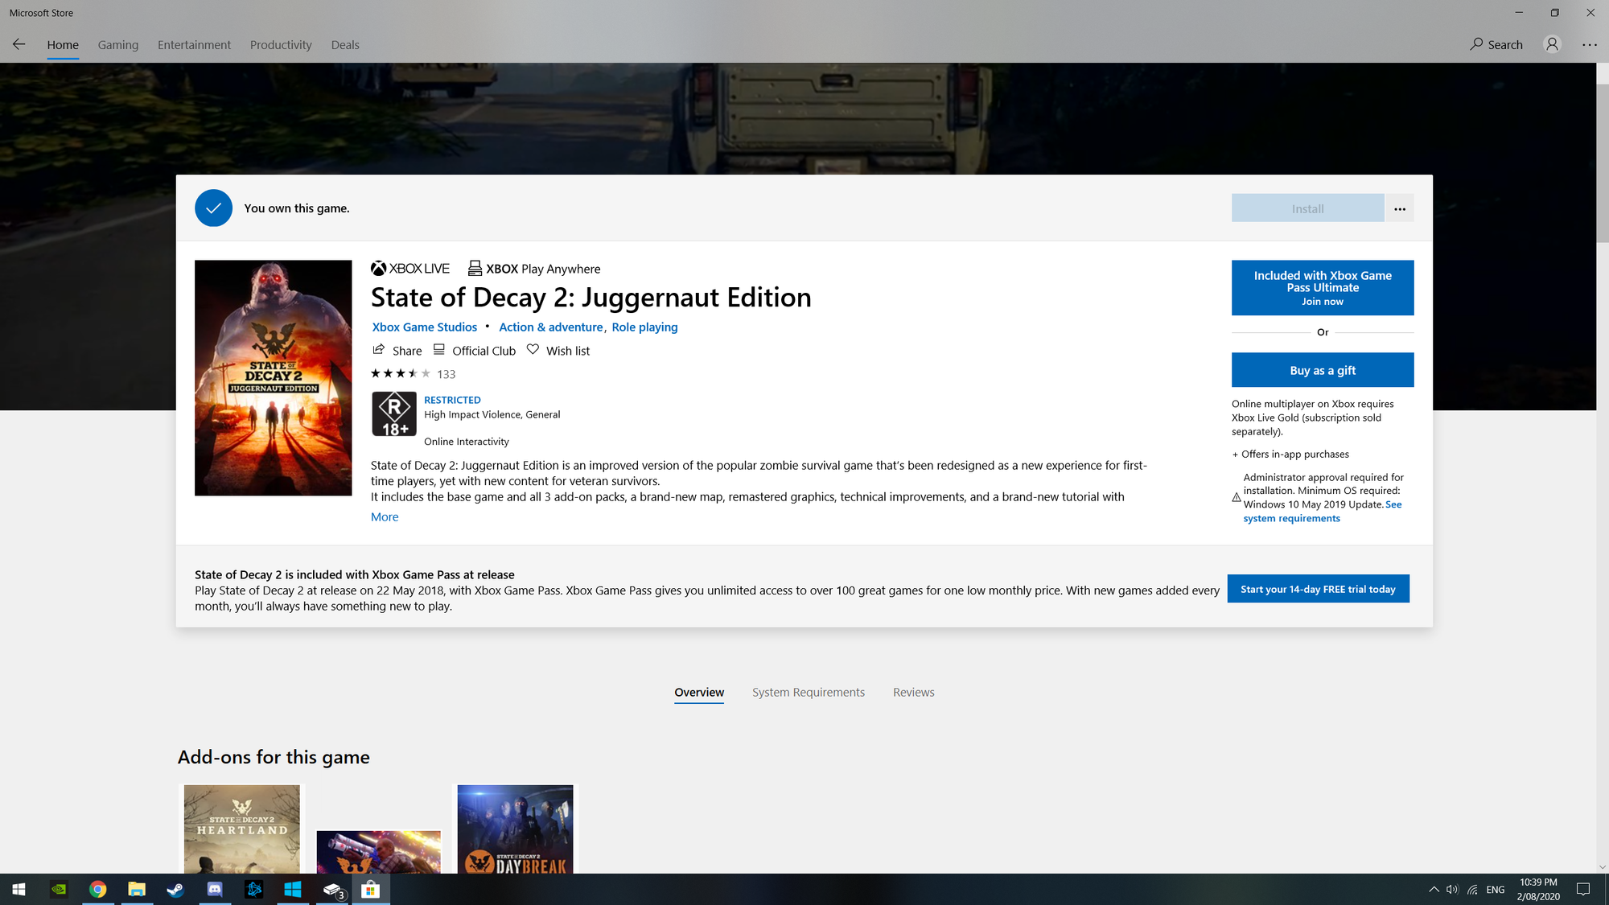Show hidden system tray icons
The width and height of the screenshot is (1609, 905).
coord(1434,889)
